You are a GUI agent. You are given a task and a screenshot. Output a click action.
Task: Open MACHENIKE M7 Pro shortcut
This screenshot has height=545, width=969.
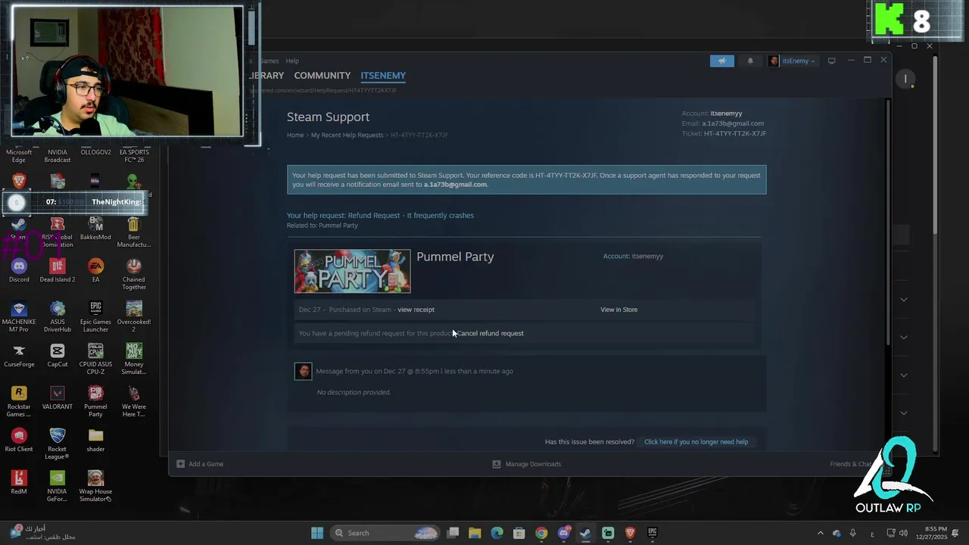[19, 316]
